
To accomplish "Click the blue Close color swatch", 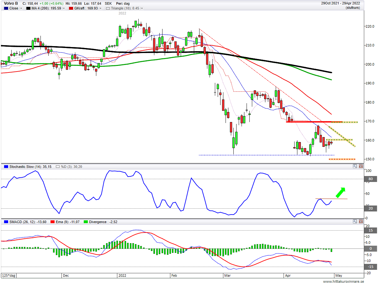I will [6, 8].
